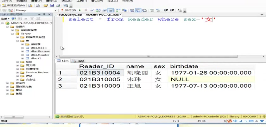Open the 连接 (Connect) dropdown in Object Explorer
The height and width of the screenshot is (127, 266).
pos(5,18)
